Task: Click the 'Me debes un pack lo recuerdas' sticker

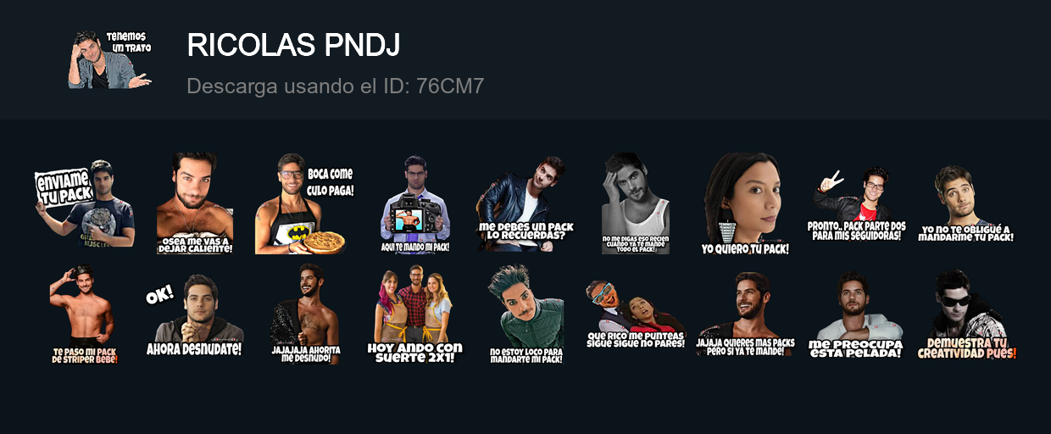Action: click(x=525, y=203)
